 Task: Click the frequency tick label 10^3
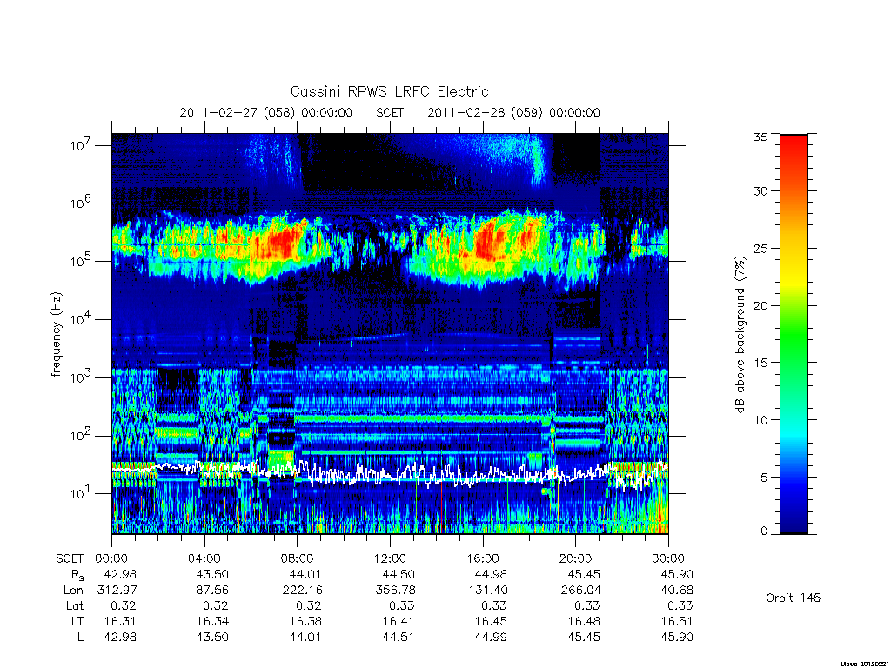[82, 377]
